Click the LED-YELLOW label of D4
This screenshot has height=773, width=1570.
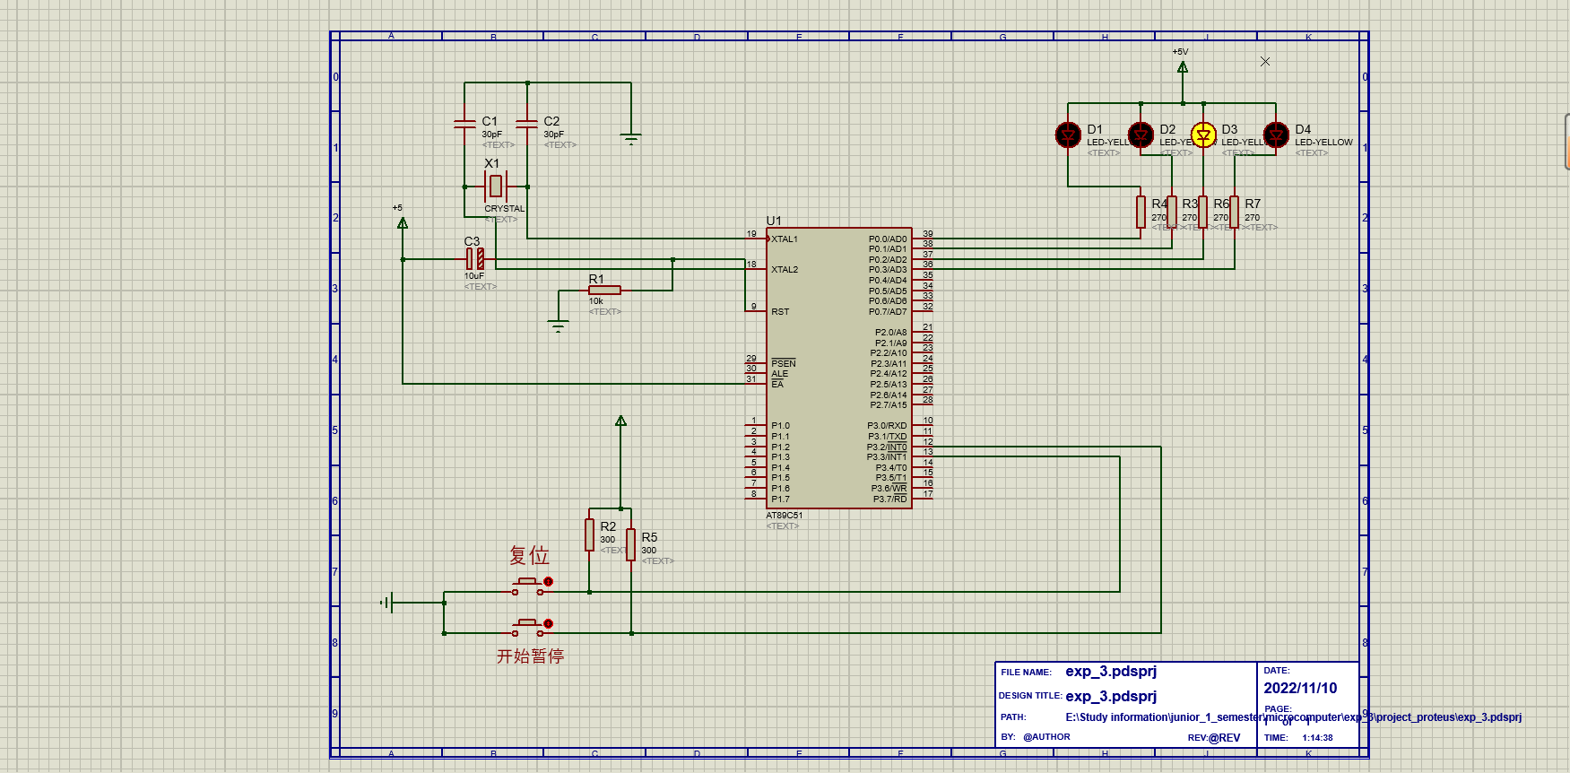tap(1323, 143)
